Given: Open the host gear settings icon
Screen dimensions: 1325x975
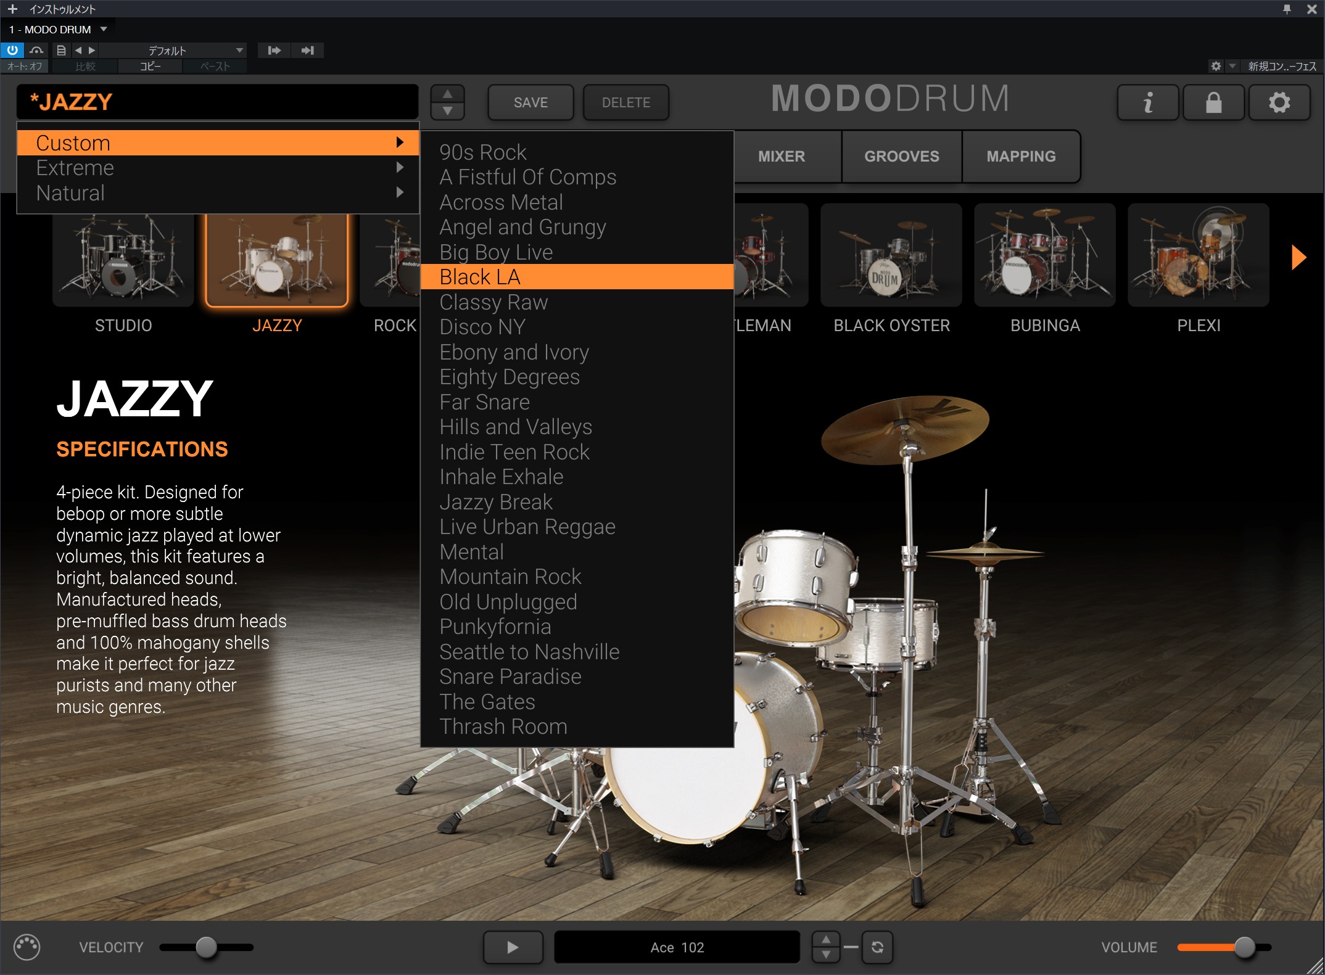Looking at the screenshot, I should pyautogui.click(x=1216, y=66).
